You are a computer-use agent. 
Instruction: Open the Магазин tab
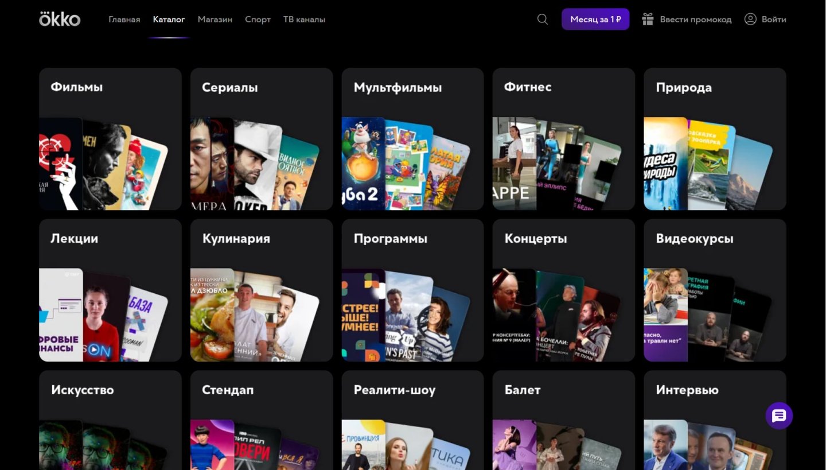(215, 20)
